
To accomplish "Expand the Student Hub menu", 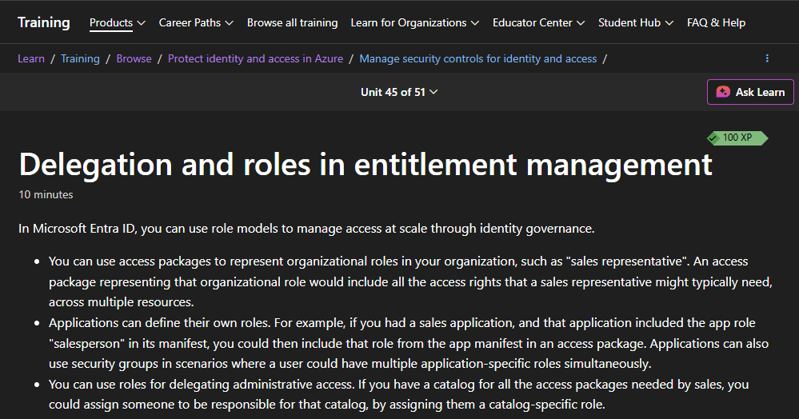I will [x=636, y=22].
